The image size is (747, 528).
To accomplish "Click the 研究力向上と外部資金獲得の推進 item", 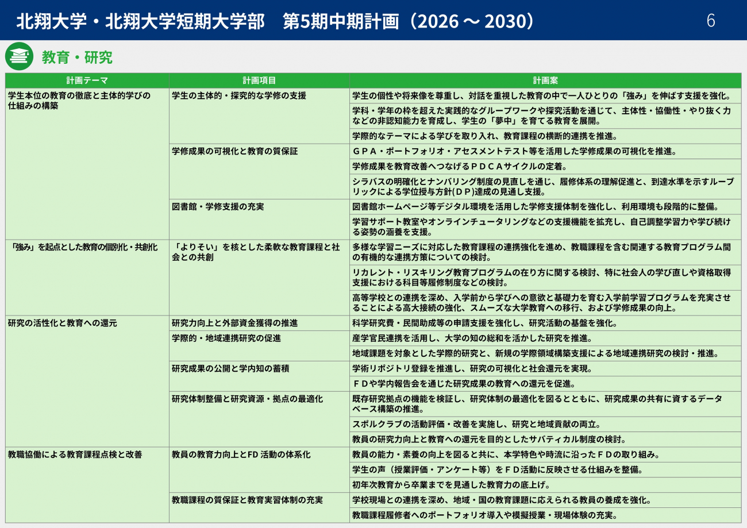I will click(234, 323).
